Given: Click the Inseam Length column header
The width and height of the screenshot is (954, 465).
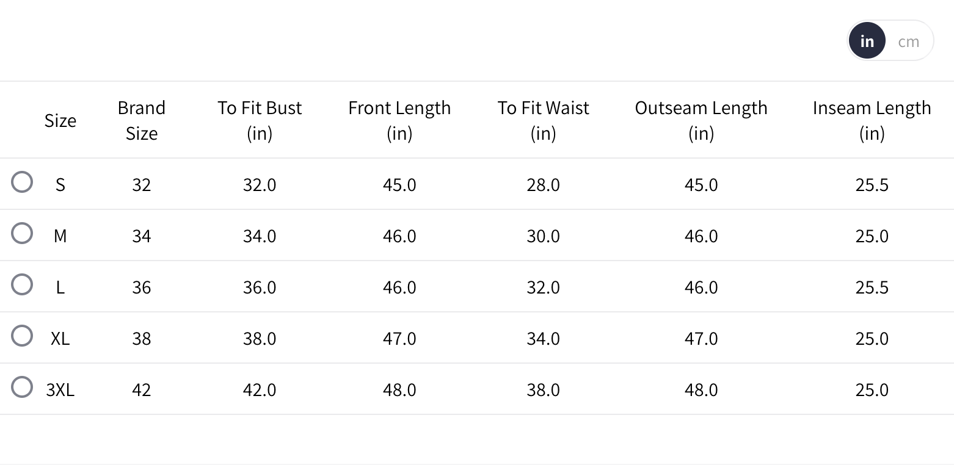Looking at the screenshot, I should 872,121.
